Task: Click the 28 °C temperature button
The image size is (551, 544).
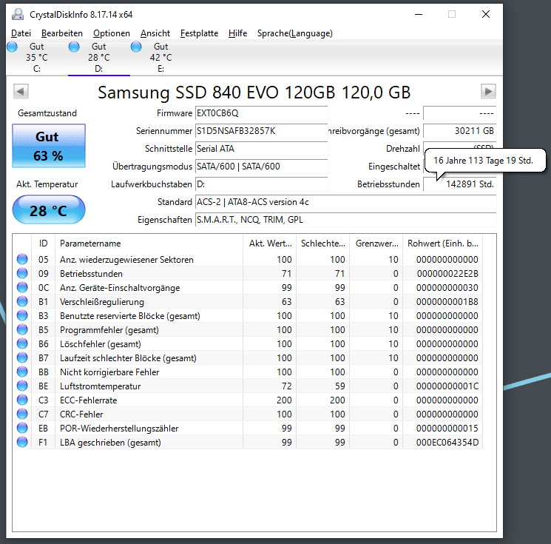Action: point(49,210)
